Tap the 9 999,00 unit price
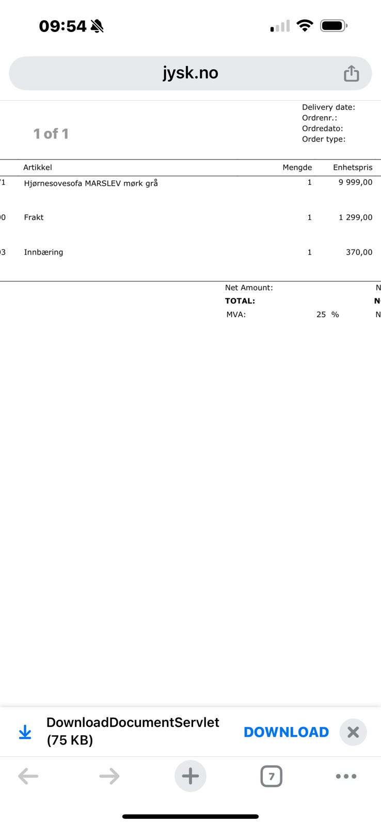The image size is (381, 826). tap(355, 182)
